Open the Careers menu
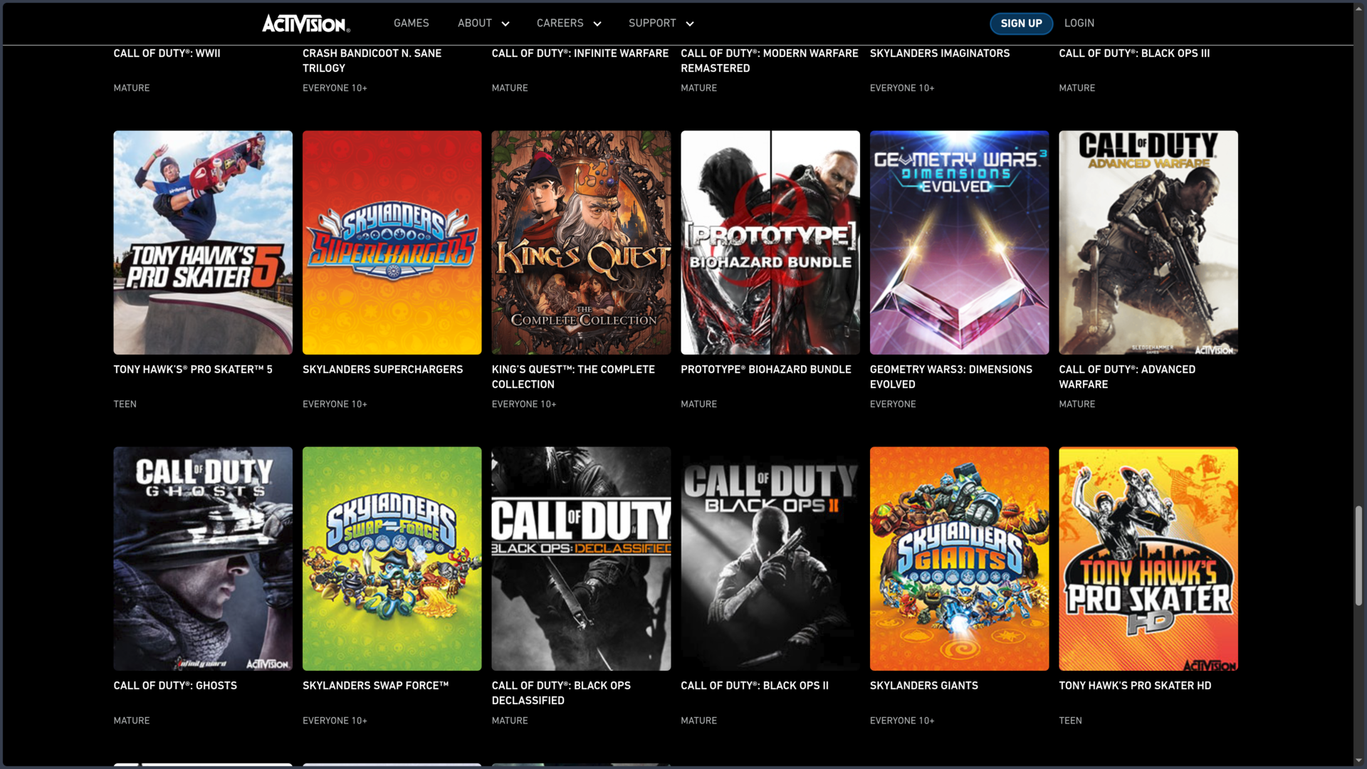The width and height of the screenshot is (1367, 769). tap(560, 23)
